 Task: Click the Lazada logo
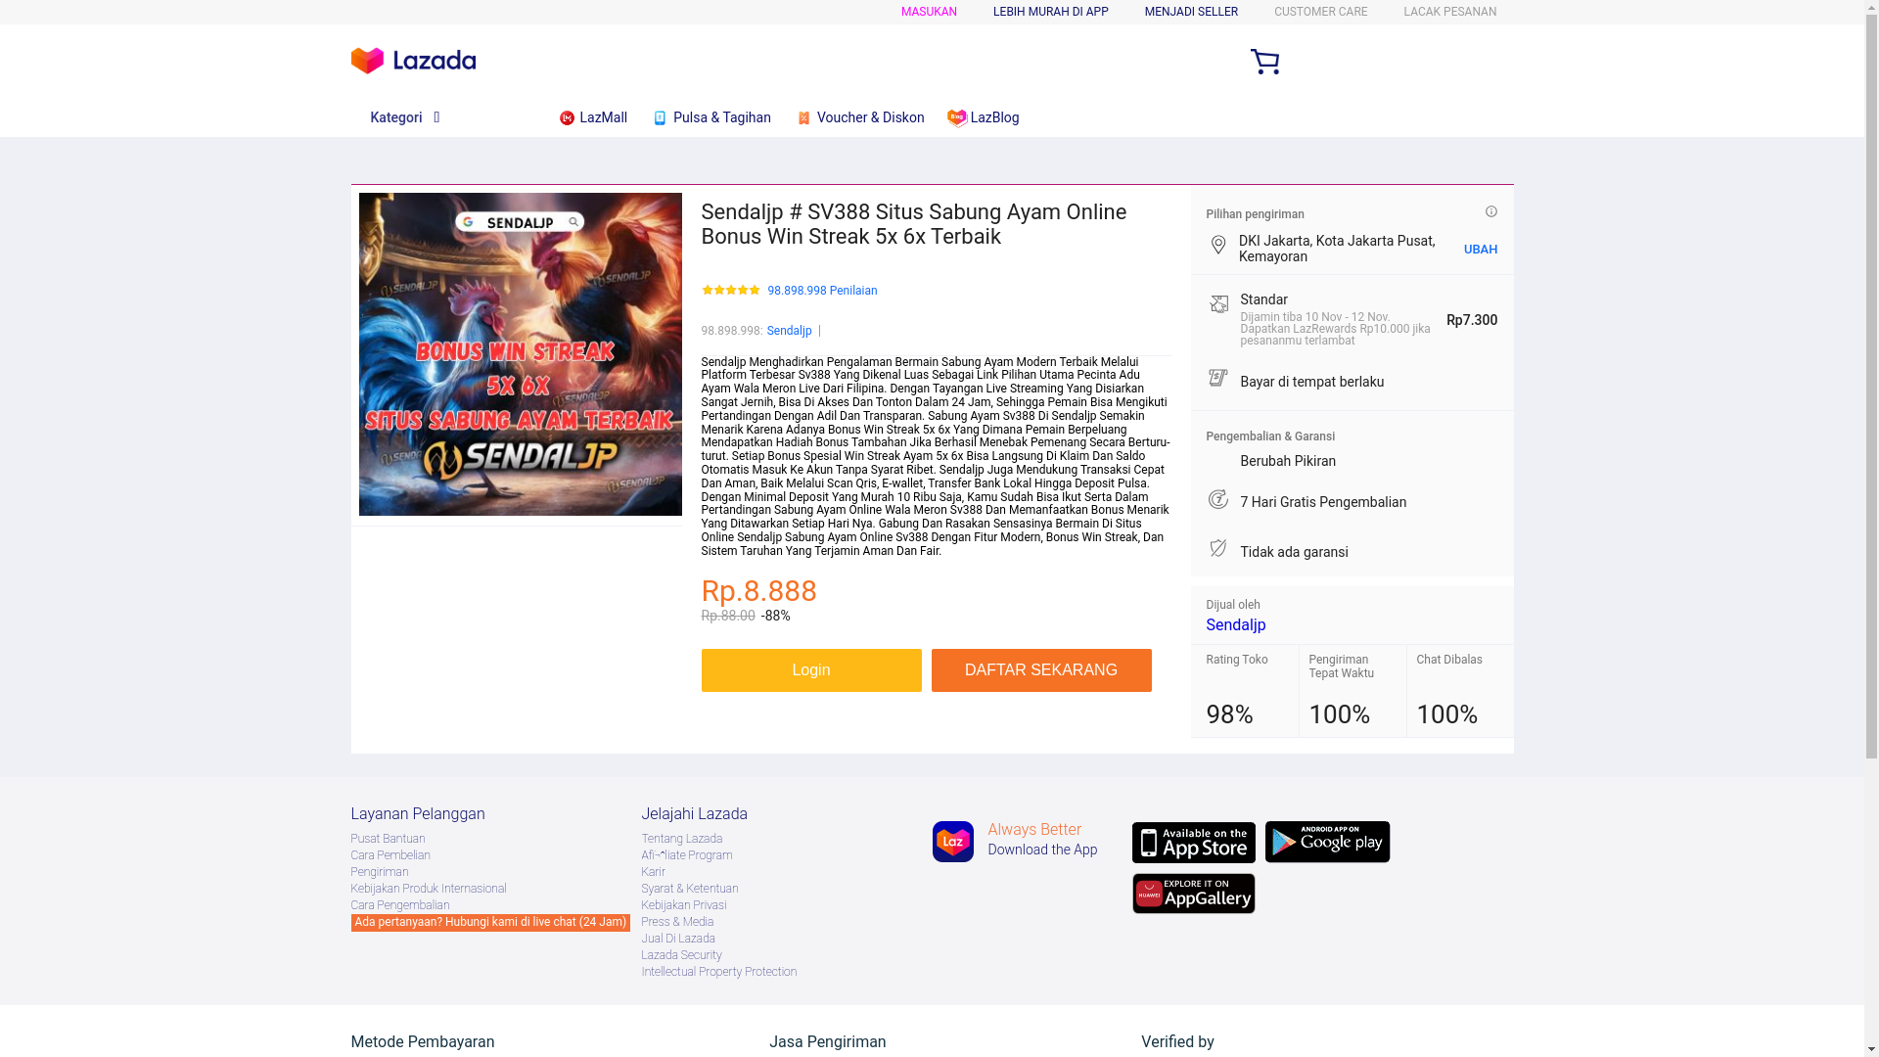[413, 61]
